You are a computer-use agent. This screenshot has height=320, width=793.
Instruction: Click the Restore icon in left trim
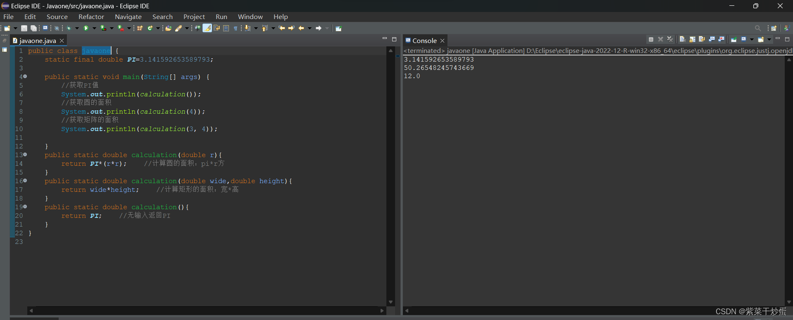pyautogui.click(x=5, y=41)
